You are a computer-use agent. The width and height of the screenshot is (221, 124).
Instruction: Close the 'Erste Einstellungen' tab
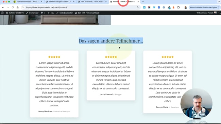point(41,2)
